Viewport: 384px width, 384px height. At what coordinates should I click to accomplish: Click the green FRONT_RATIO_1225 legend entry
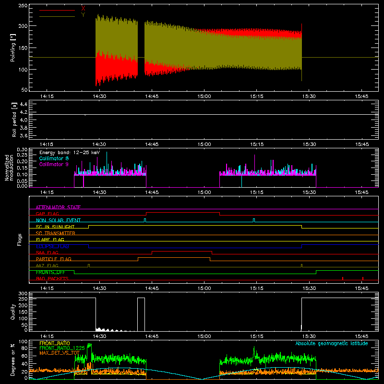pos(62,348)
